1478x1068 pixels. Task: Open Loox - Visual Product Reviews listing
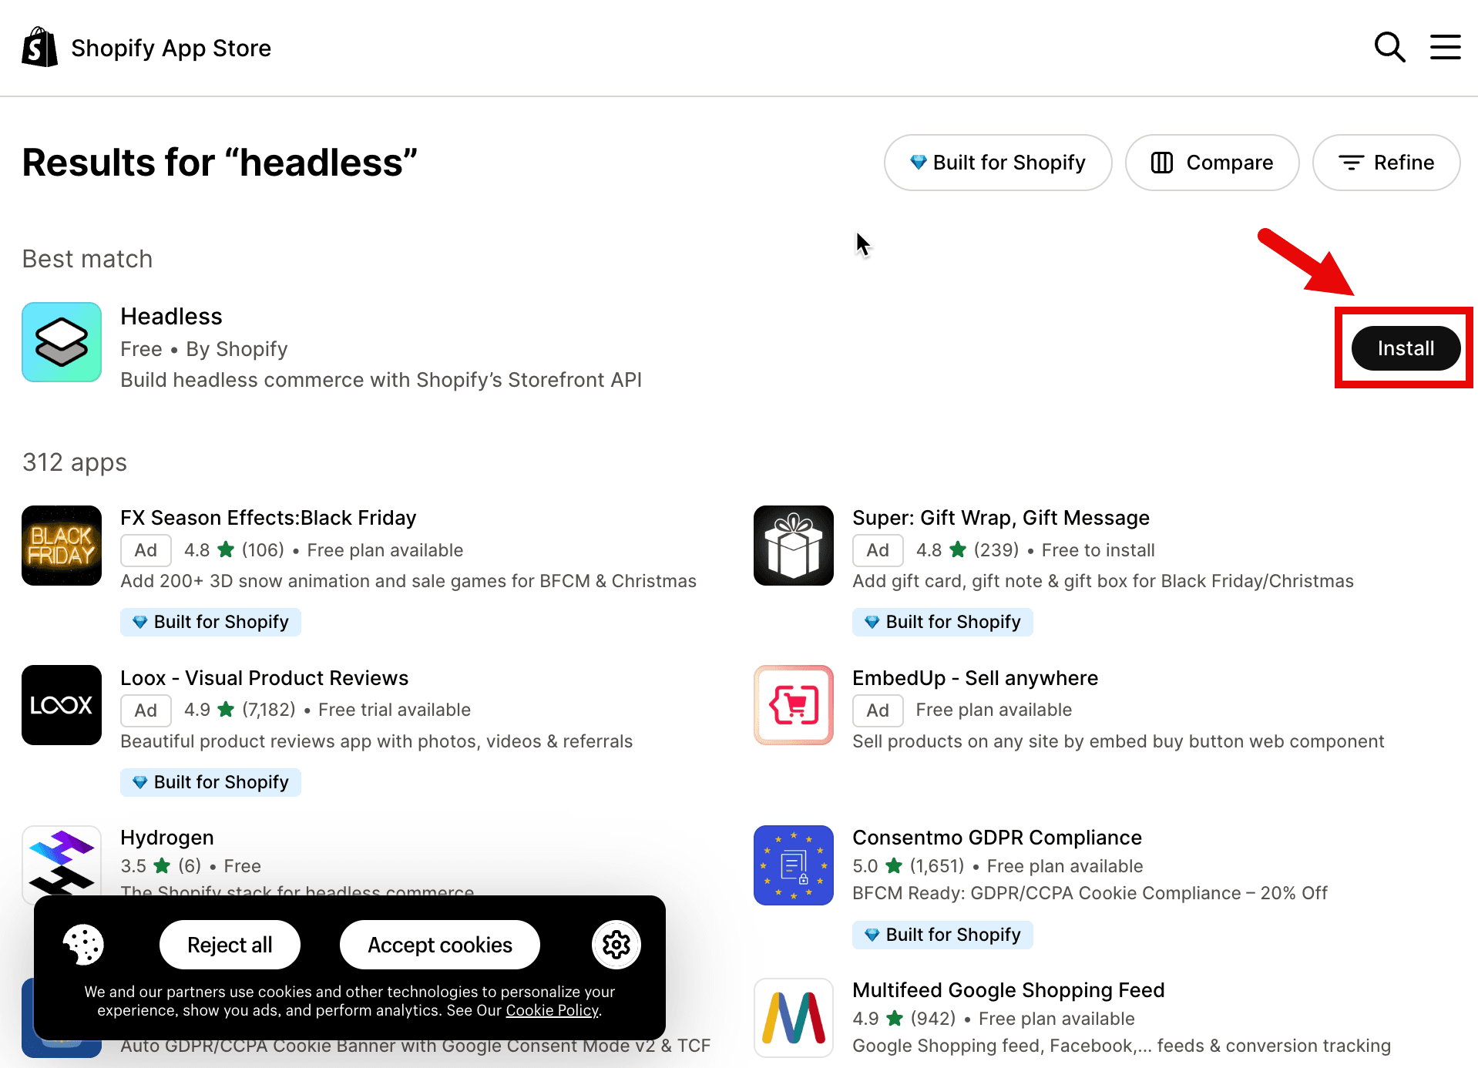[x=264, y=677]
